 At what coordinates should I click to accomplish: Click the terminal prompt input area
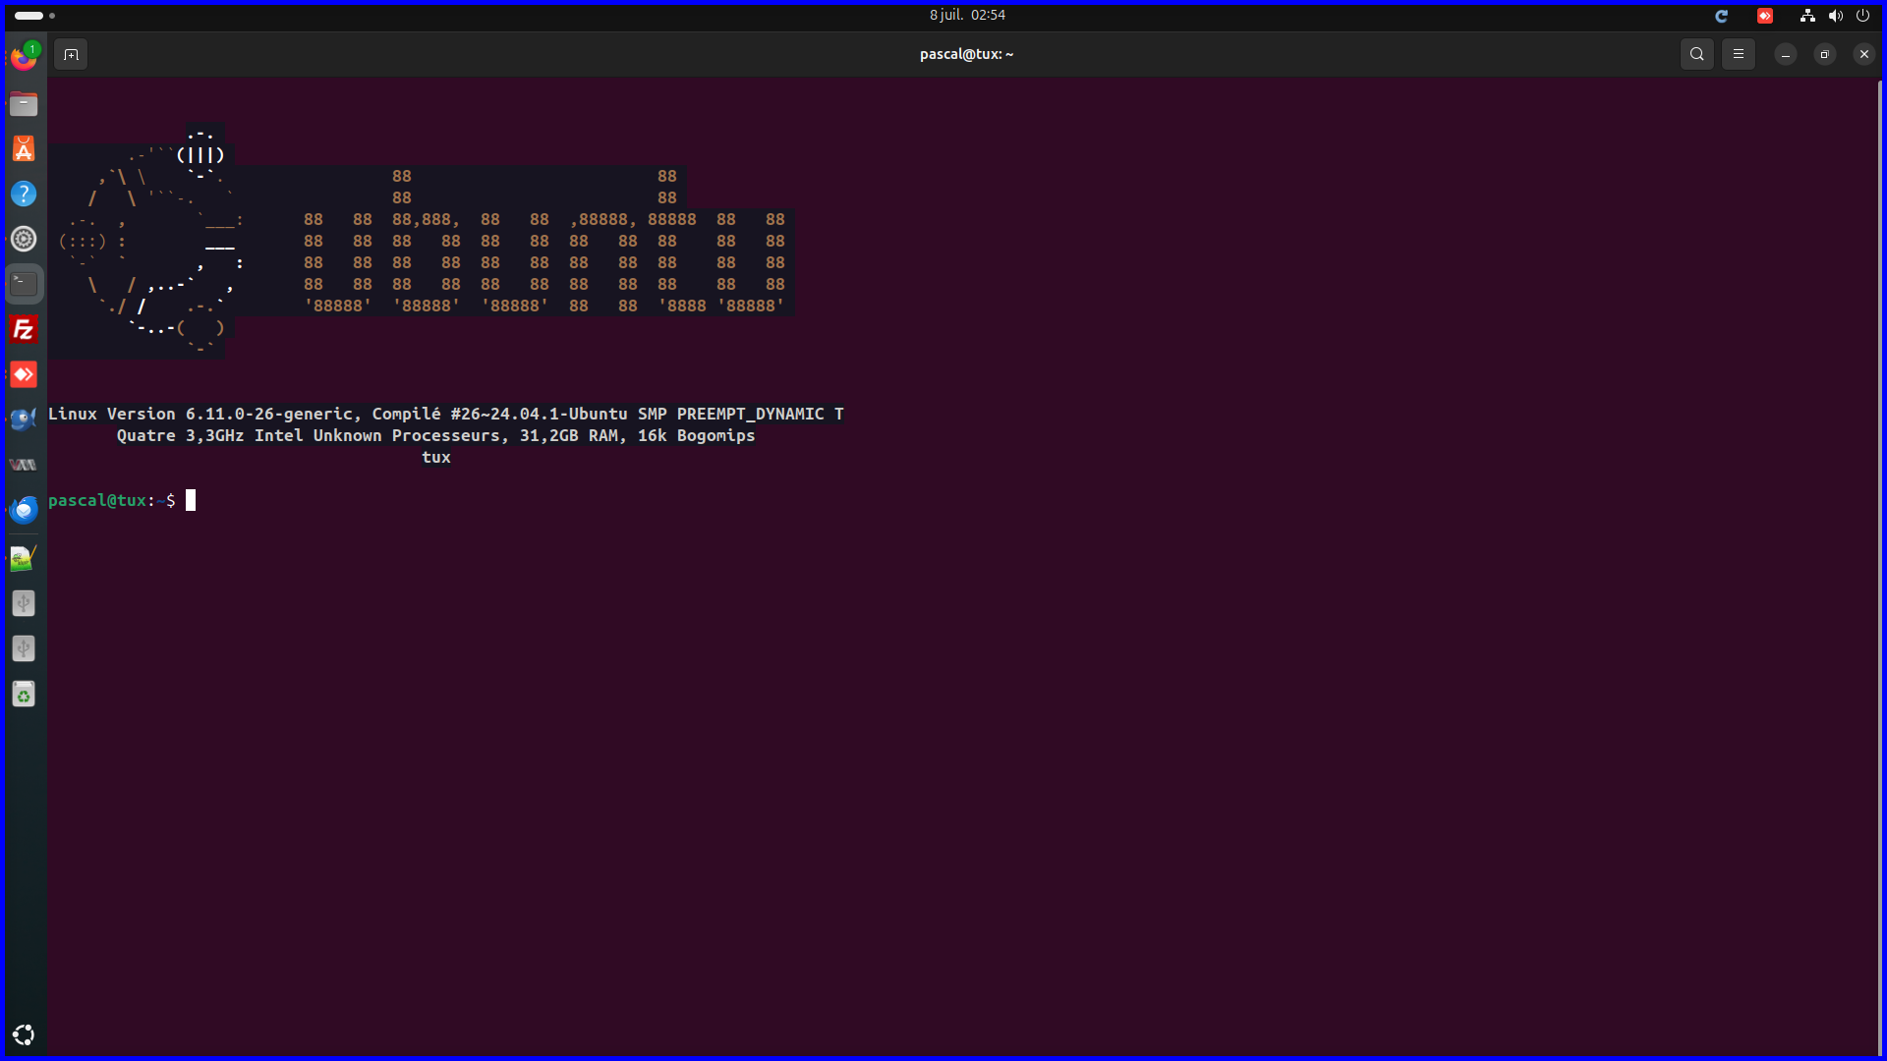pos(193,501)
